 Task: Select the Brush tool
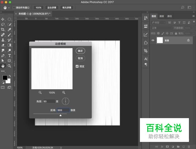tap(9, 35)
